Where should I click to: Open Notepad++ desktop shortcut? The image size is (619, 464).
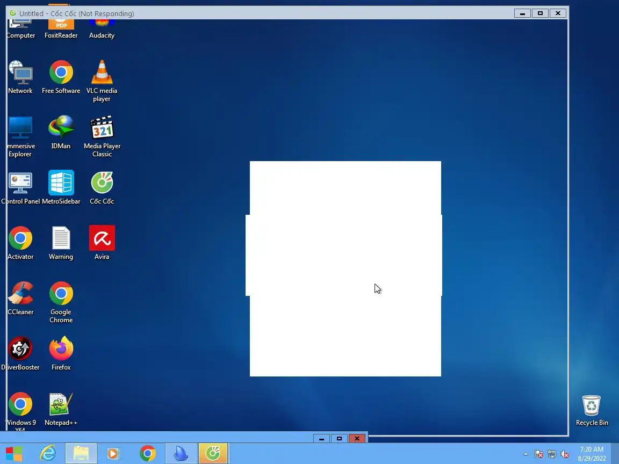(x=61, y=409)
